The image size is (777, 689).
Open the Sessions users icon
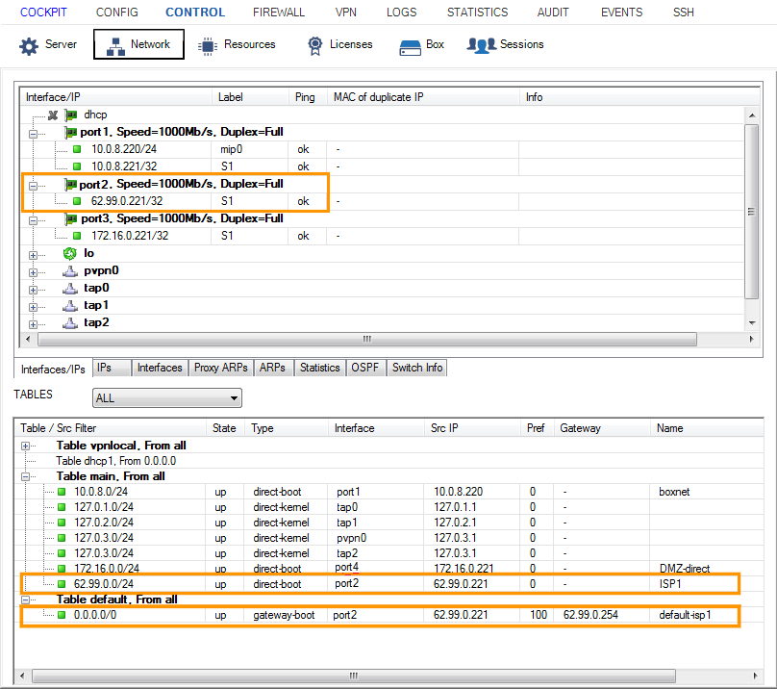coord(481,45)
